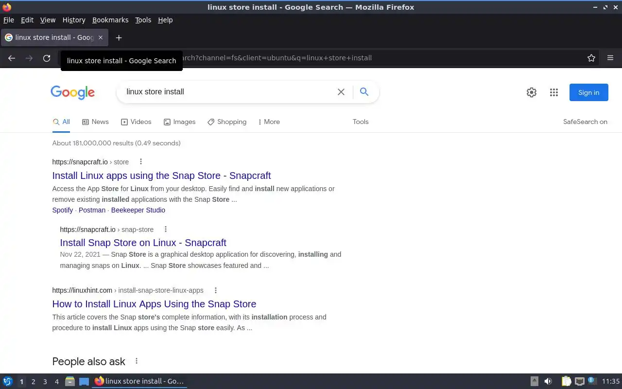Expand the More search categories dropdown

tap(269, 122)
